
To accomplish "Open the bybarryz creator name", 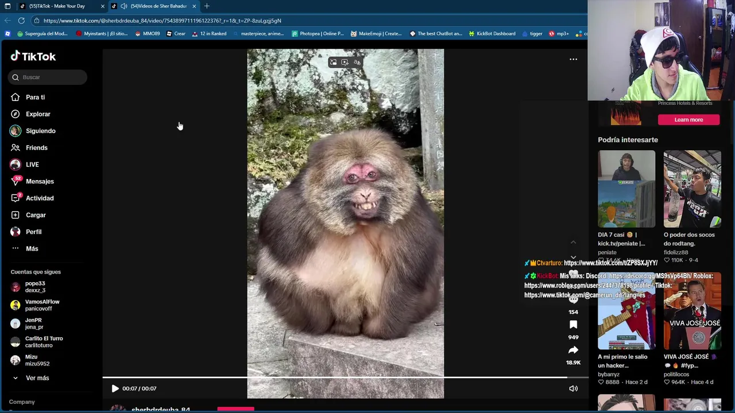I will 609,375.
